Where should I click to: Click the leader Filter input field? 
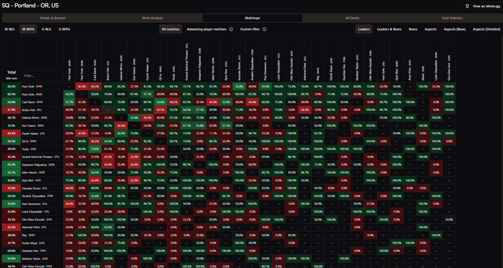pos(42,76)
